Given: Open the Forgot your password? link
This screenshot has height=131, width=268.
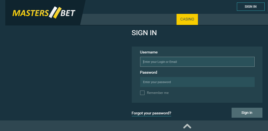Looking at the screenshot, I should point(151,113).
